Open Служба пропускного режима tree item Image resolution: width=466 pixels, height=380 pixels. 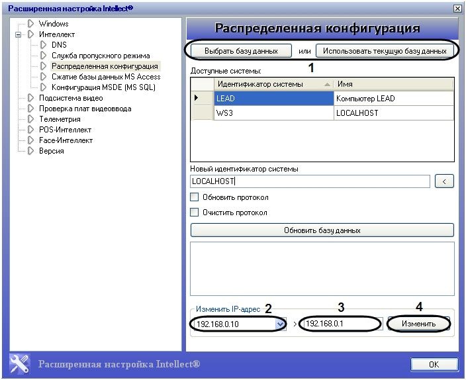[x=100, y=56]
